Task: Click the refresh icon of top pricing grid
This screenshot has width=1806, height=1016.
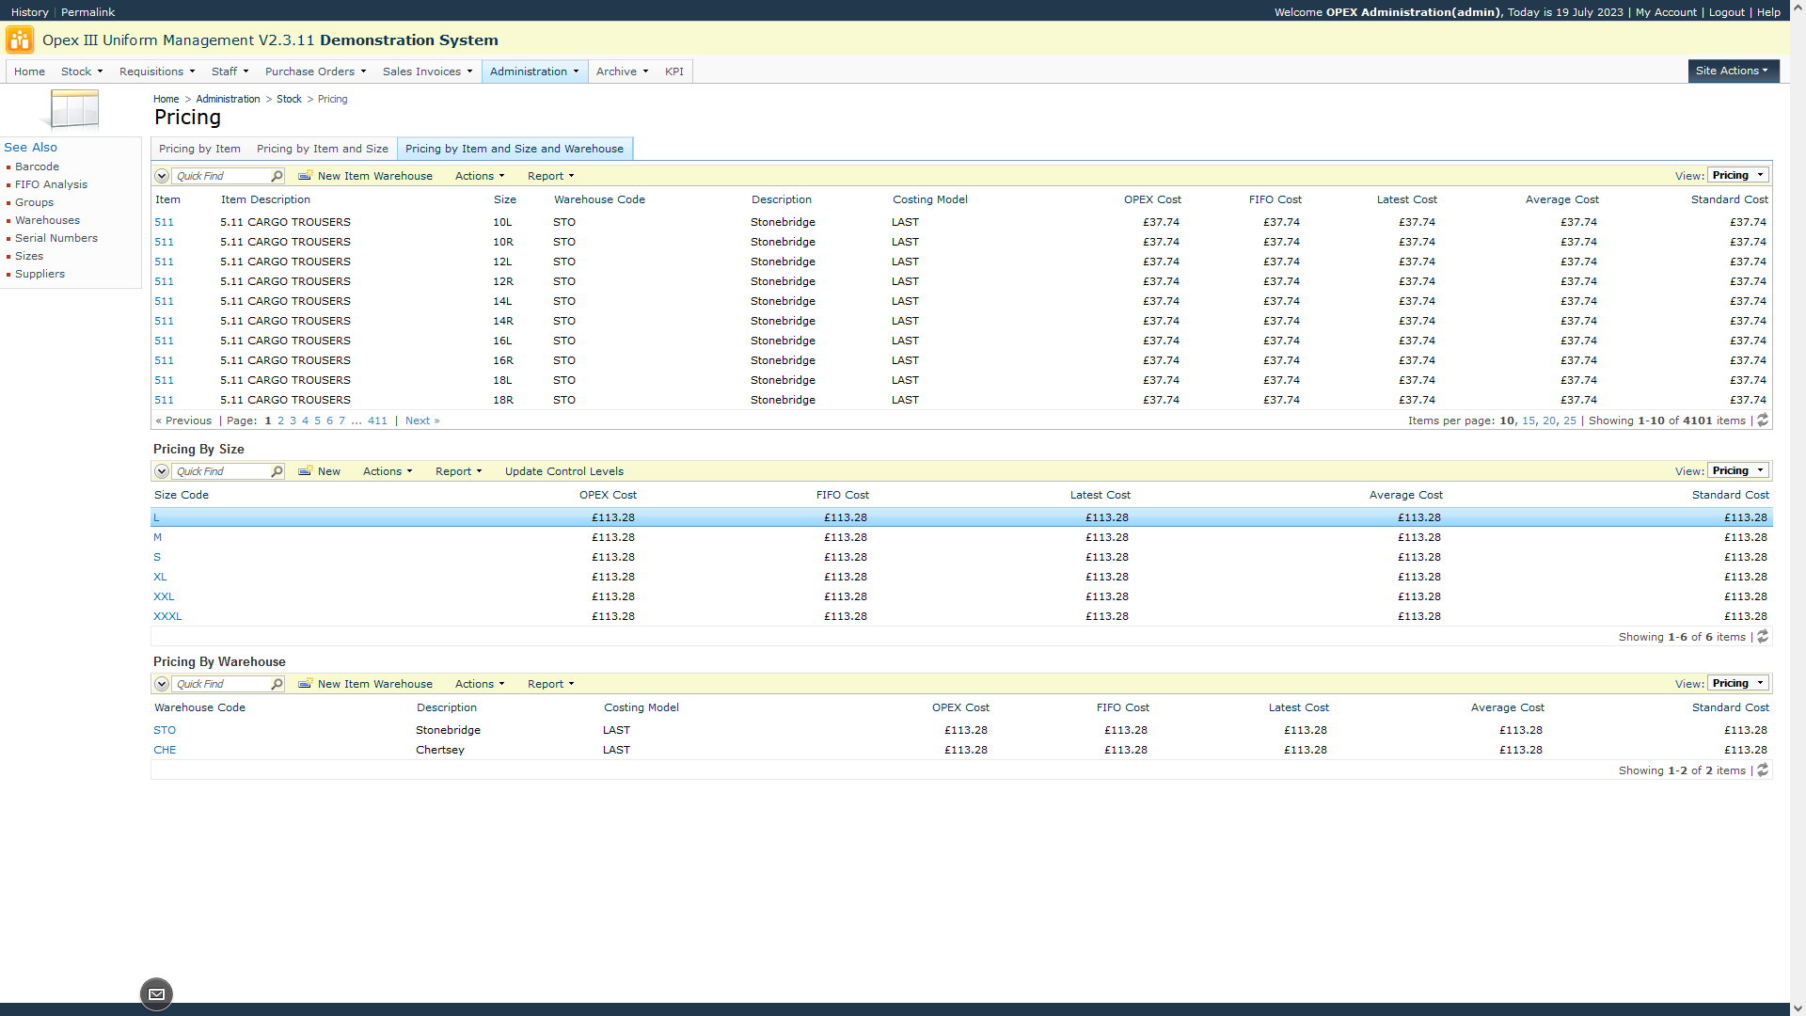Action: 1763,421
